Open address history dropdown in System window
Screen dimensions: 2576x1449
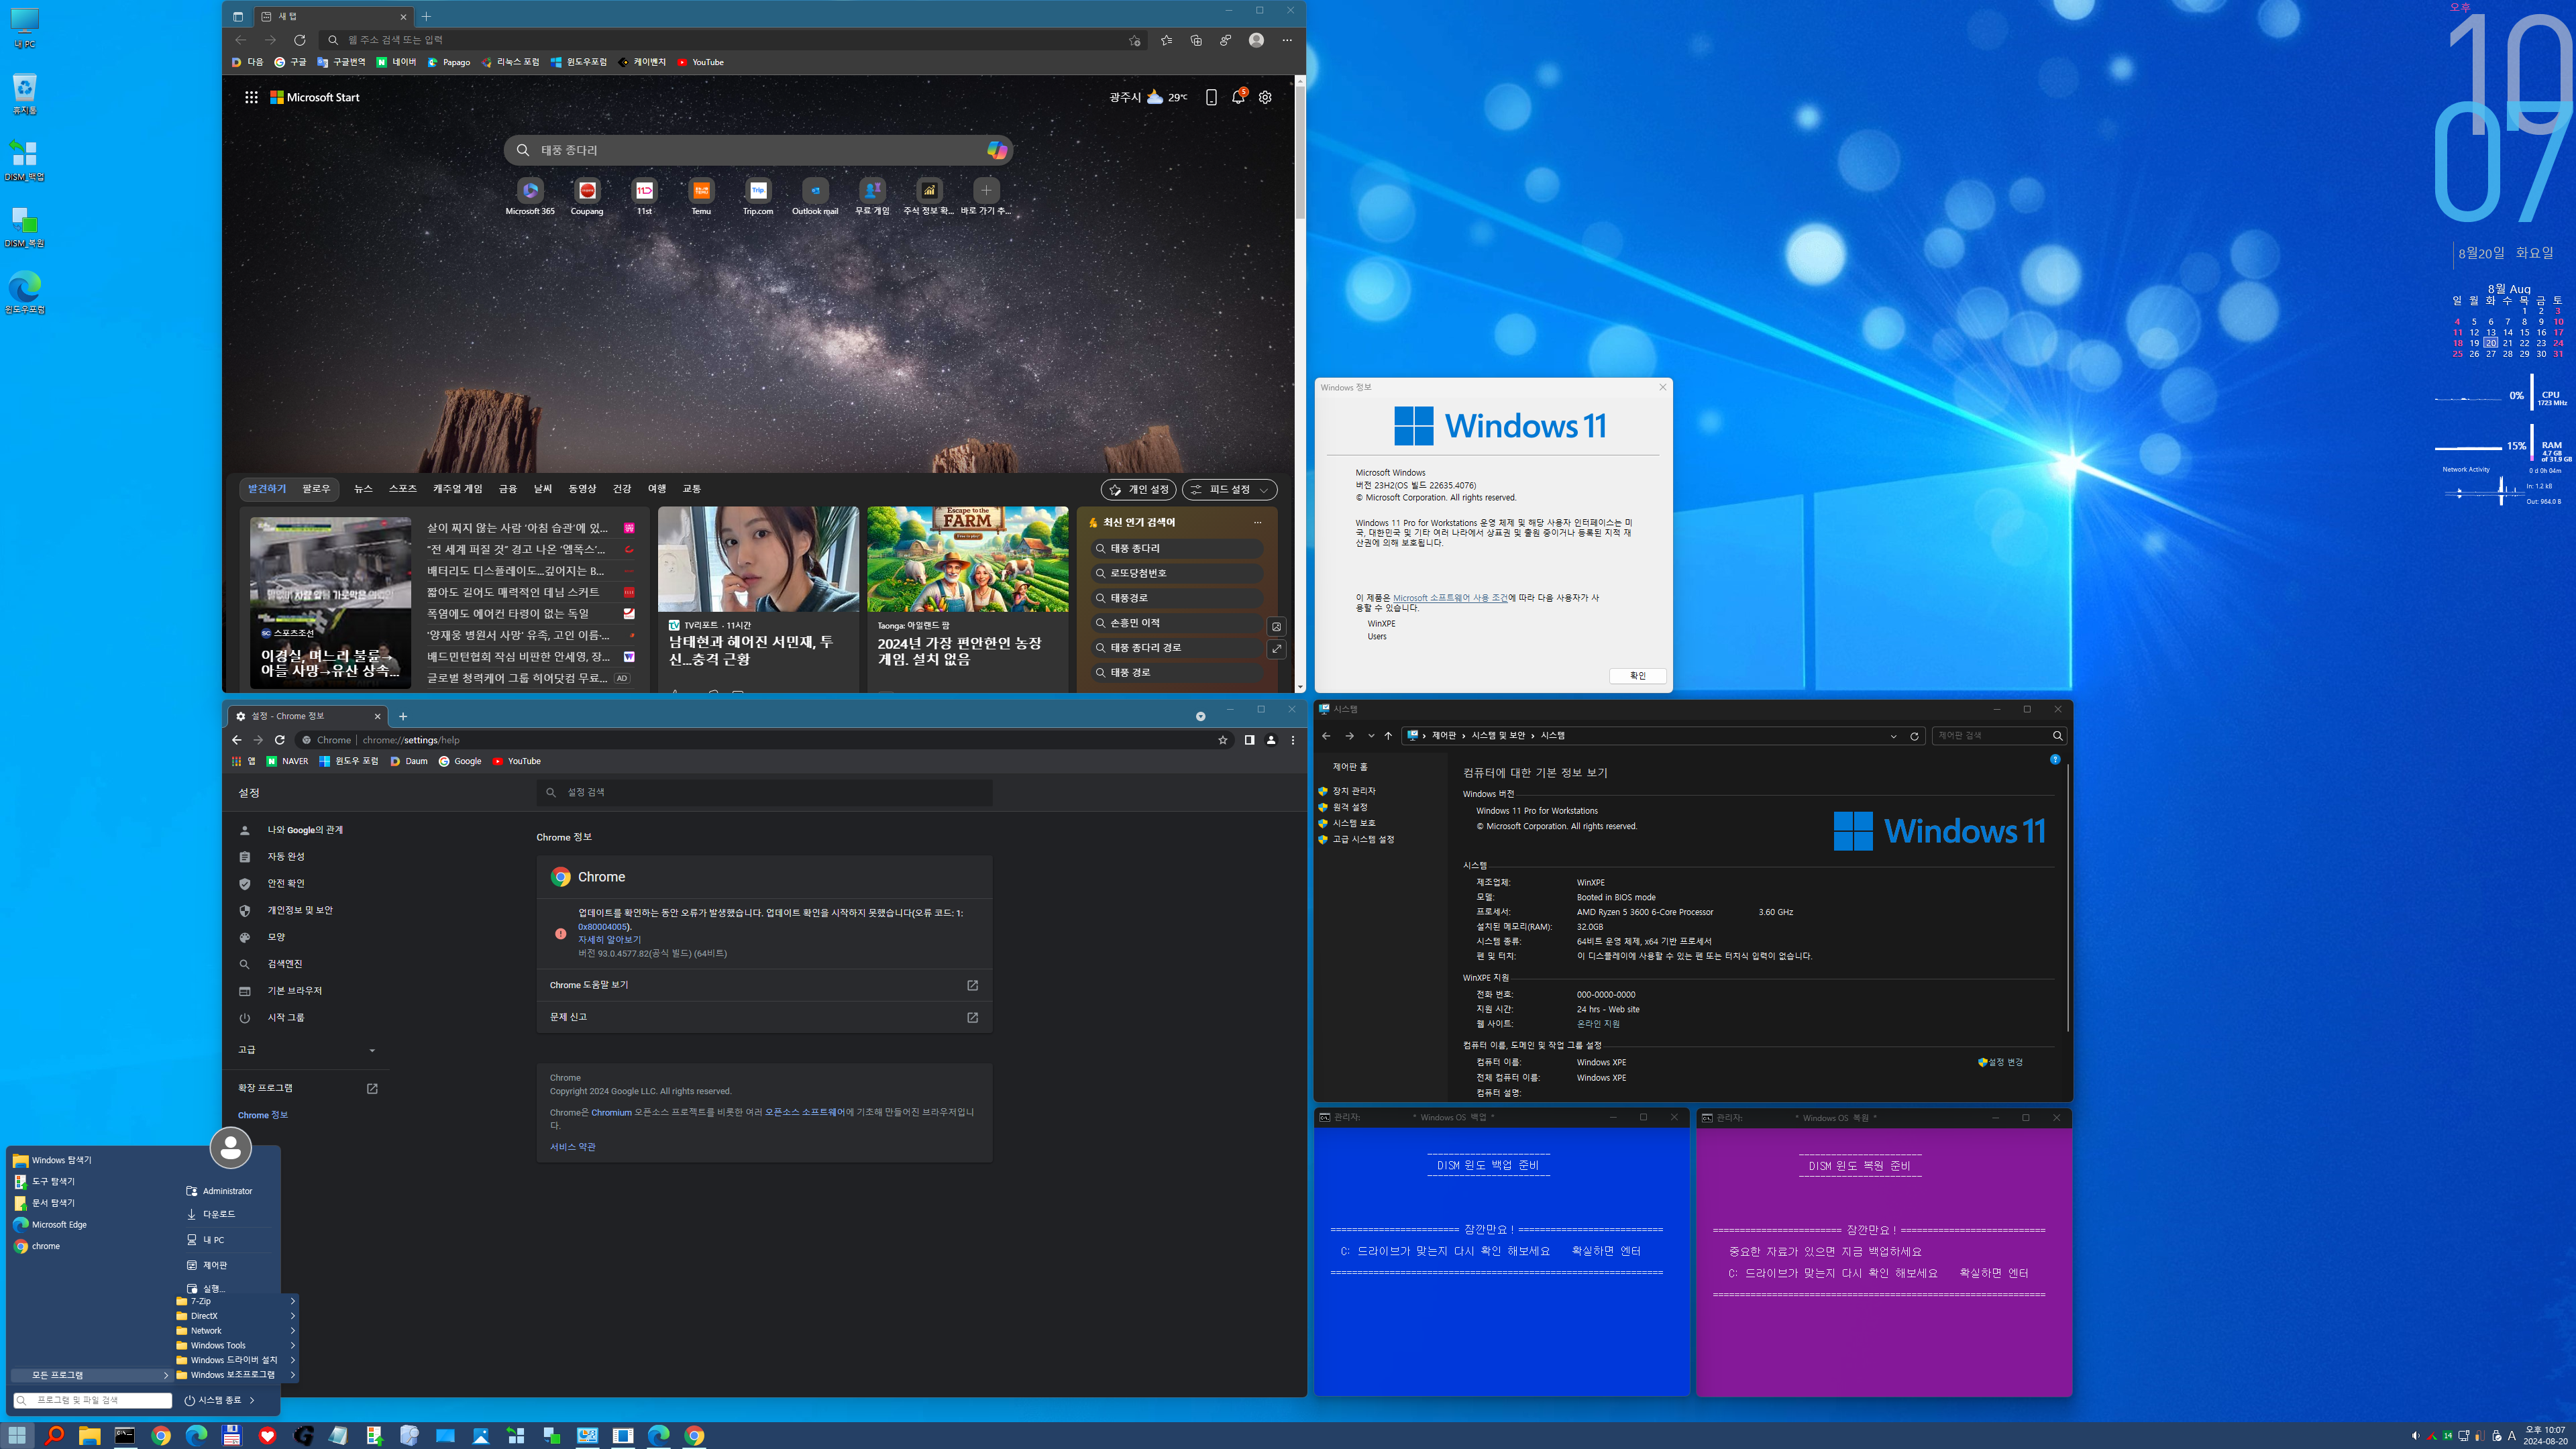point(1893,736)
